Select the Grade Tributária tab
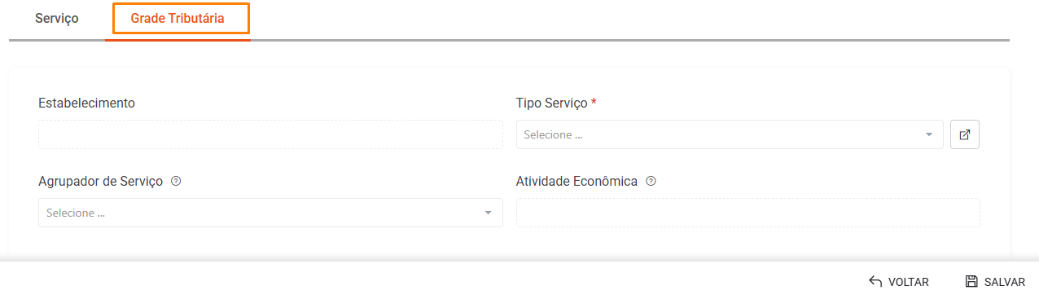Viewport: 1039px width, 299px height. pyautogui.click(x=178, y=18)
